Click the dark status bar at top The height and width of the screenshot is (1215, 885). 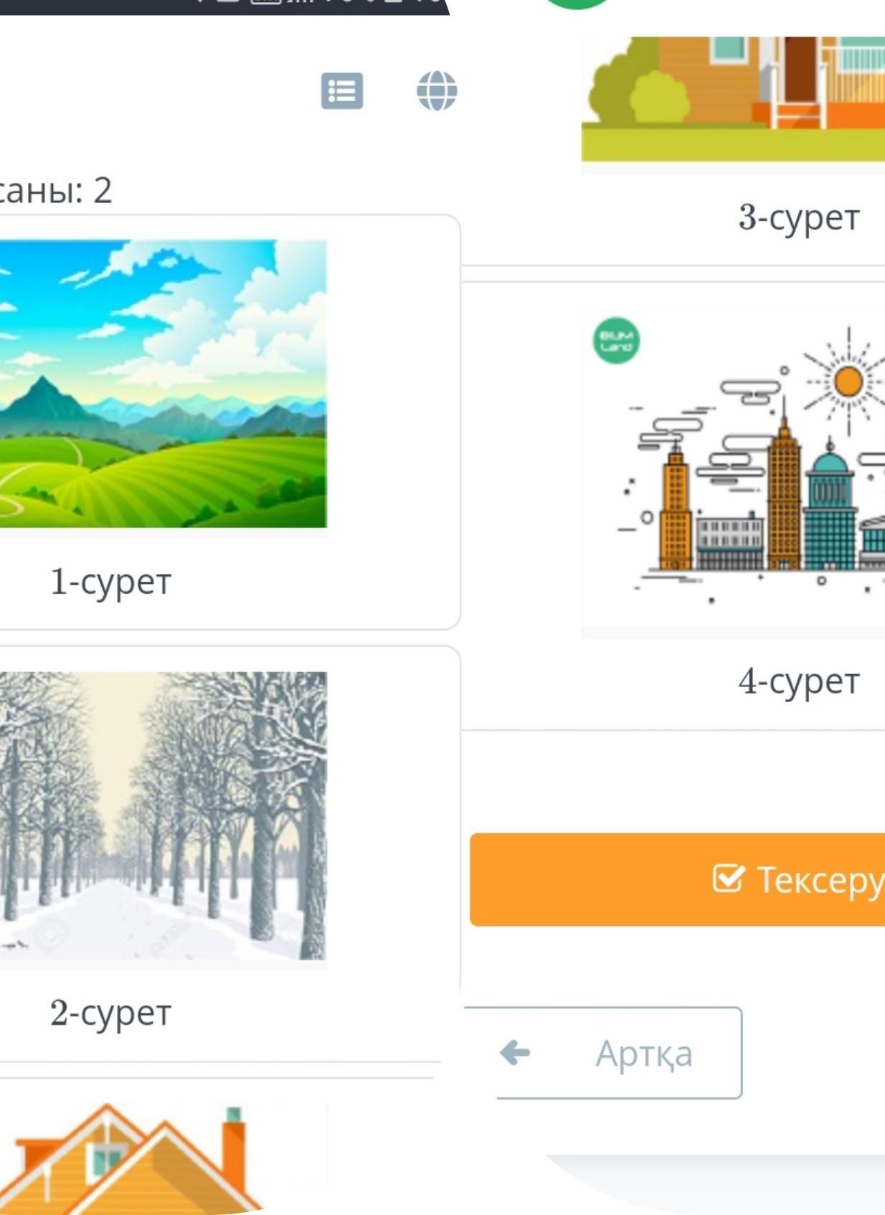[x=224, y=7]
